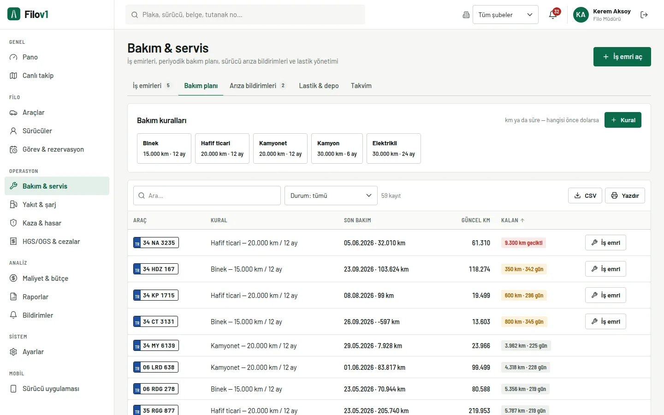Screen dimensions: 664x415
Task: Open Sürücüler in sidebar
Action: pos(57,131)
